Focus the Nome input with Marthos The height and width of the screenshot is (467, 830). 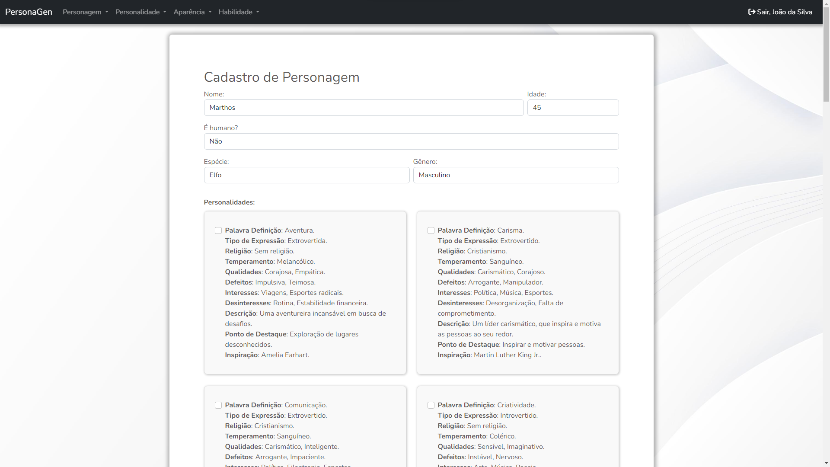pyautogui.click(x=364, y=108)
